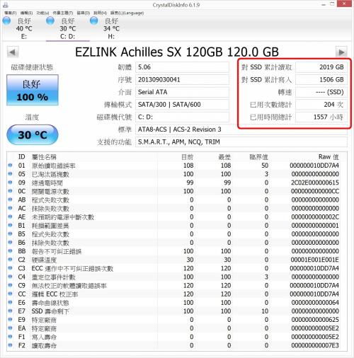This screenshot has width=354, height=358.
Task: Click the status dot of attribute AB
Action: click(10, 200)
